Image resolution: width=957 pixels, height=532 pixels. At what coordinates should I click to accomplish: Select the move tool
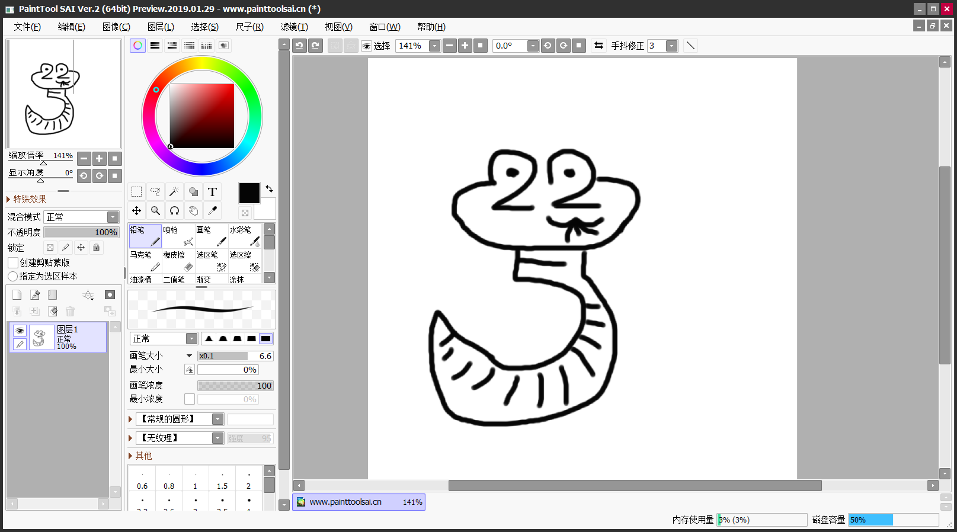coord(136,211)
